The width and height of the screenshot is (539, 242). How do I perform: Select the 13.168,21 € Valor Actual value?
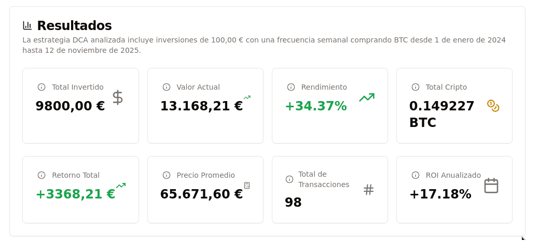pos(201,106)
